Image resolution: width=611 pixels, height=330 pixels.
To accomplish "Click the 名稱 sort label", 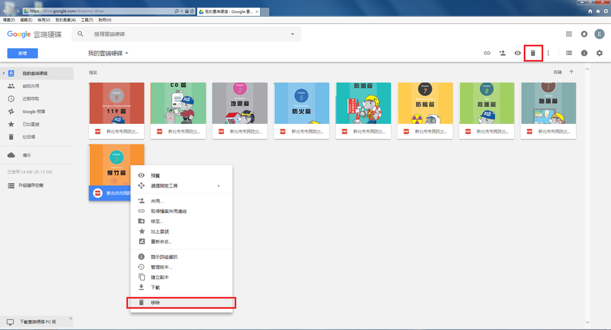I will tap(558, 72).
